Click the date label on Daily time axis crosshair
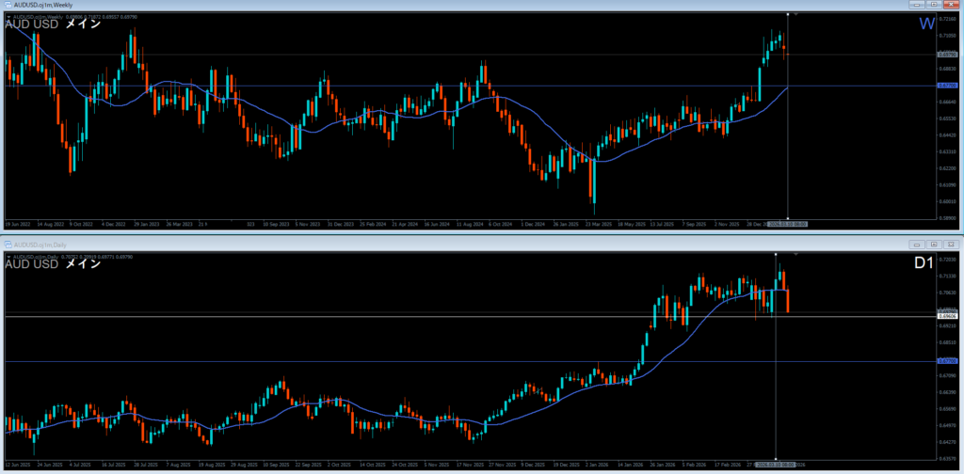 pyautogui.click(x=776, y=463)
